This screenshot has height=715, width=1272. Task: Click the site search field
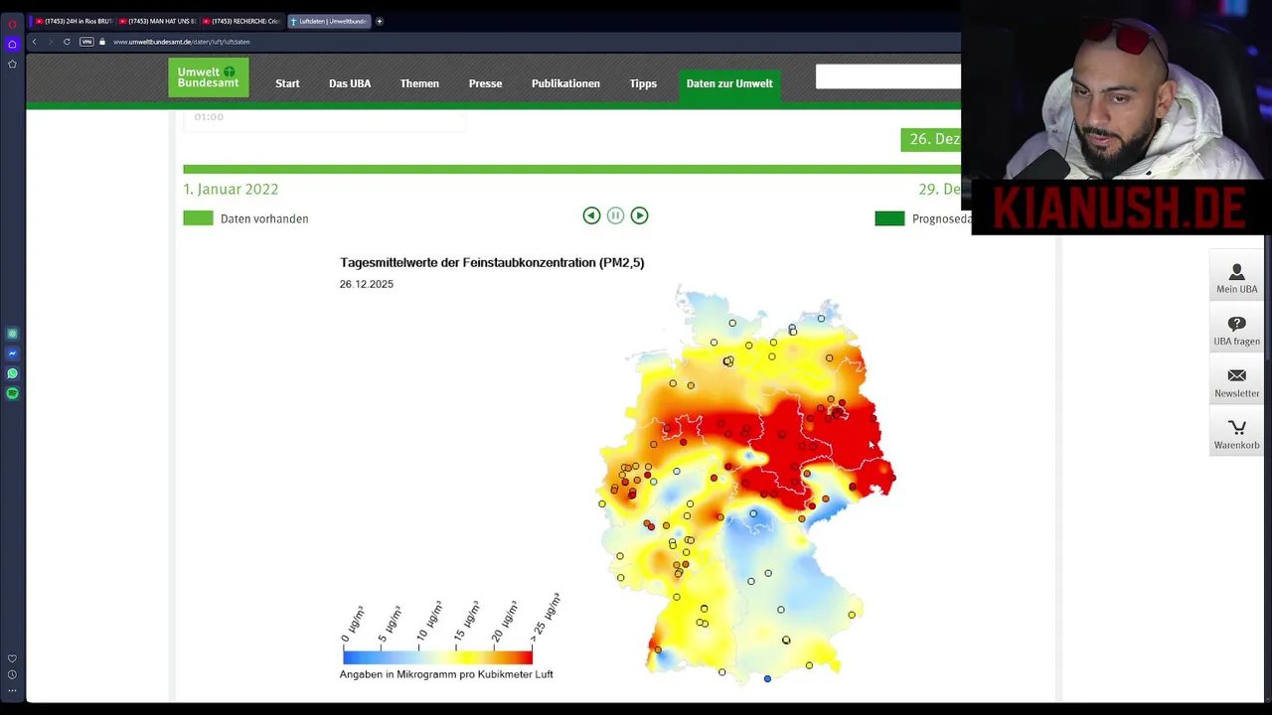(x=887, y=76)
